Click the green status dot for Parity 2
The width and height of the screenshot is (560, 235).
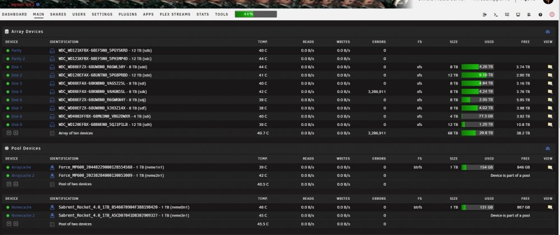pyautogui.click(x=8, y=59)
